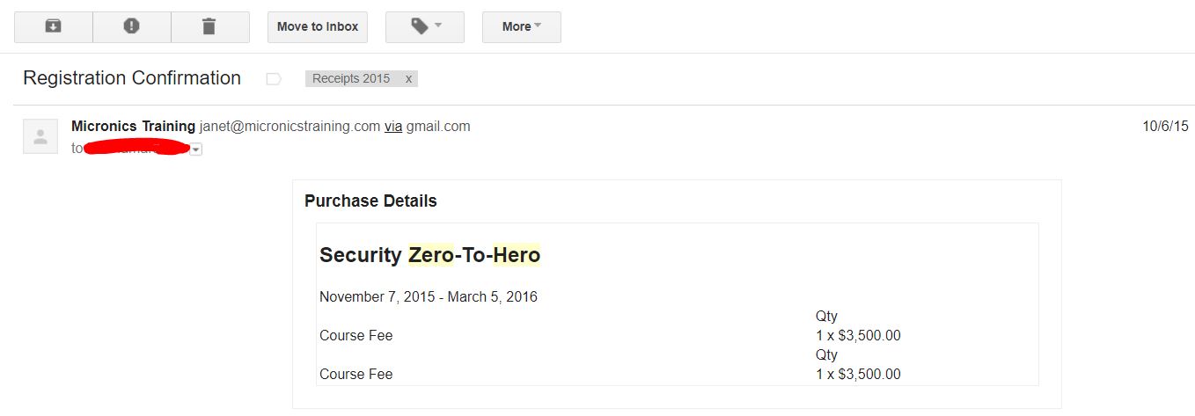
Task: Click the Move to Inbox button
Action: (x=318, y=26)
